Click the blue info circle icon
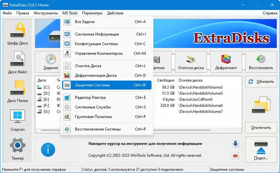This screenshot has height=173, width=280. pyautogui.click(x=48, y=150)
